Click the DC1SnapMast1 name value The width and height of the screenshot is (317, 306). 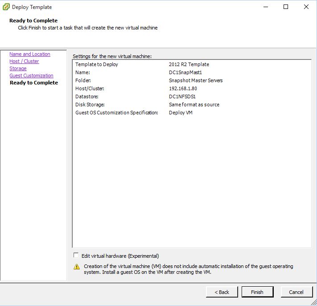tap(185, 72)
